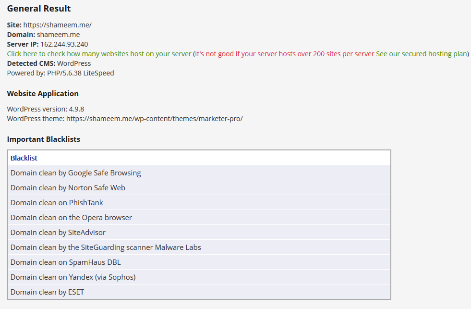Image resolution: width=471 pixels, height=309 pixels.
Task: Click the PhishTank blacklist row
Action: [x=57, y=203]
